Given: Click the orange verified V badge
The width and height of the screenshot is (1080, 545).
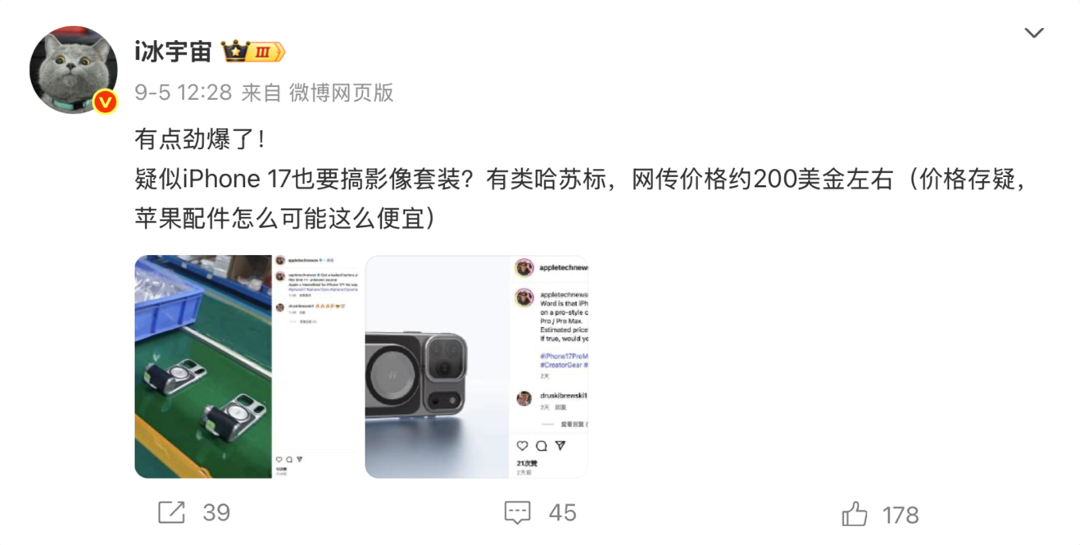Looking at the screenshot, I should [105, 102].
